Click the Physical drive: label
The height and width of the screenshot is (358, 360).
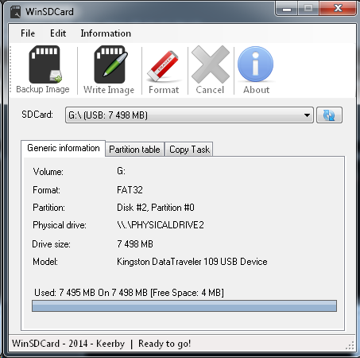tap(60, 225)
